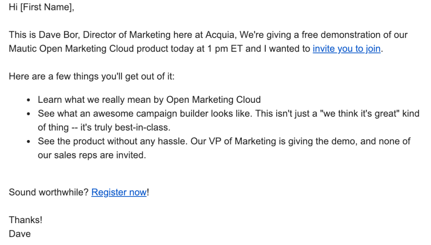
Task: Click the "Hi [First Name]," greeting line
Action: (42, 8)
